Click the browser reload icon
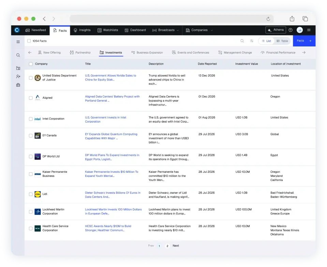The width and height of the screenshot is (327, 267). [268, 19]
